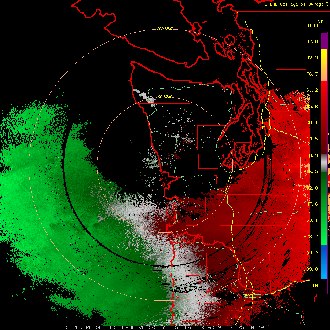Select the -0.9 legend value
The height and width of the screenshot is (330, 330).
tap(312, 155)
